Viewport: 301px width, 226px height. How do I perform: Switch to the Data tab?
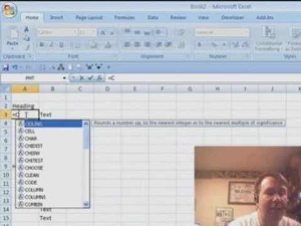152,18
